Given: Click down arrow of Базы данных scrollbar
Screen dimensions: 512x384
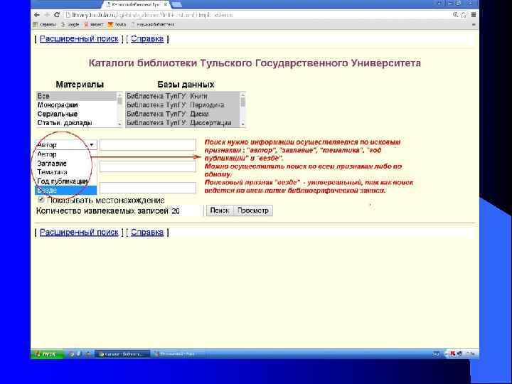Looking at the screenshot, I should pyautogui.click(x=242, y=124).
